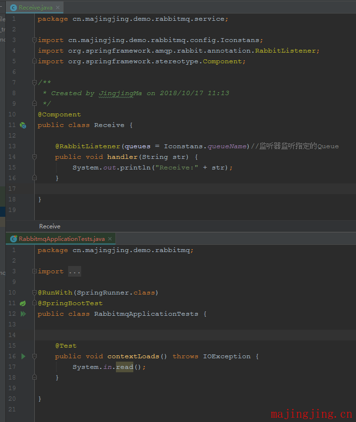Click SpringRunner in the @RunWith annotation
The height and width of the screenshot is (422, 356).
(x=103, y=293)
